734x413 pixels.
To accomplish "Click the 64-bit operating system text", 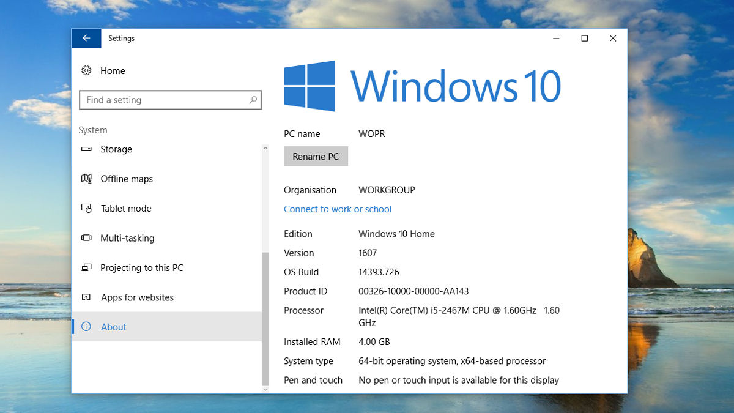I will point(452,361).
